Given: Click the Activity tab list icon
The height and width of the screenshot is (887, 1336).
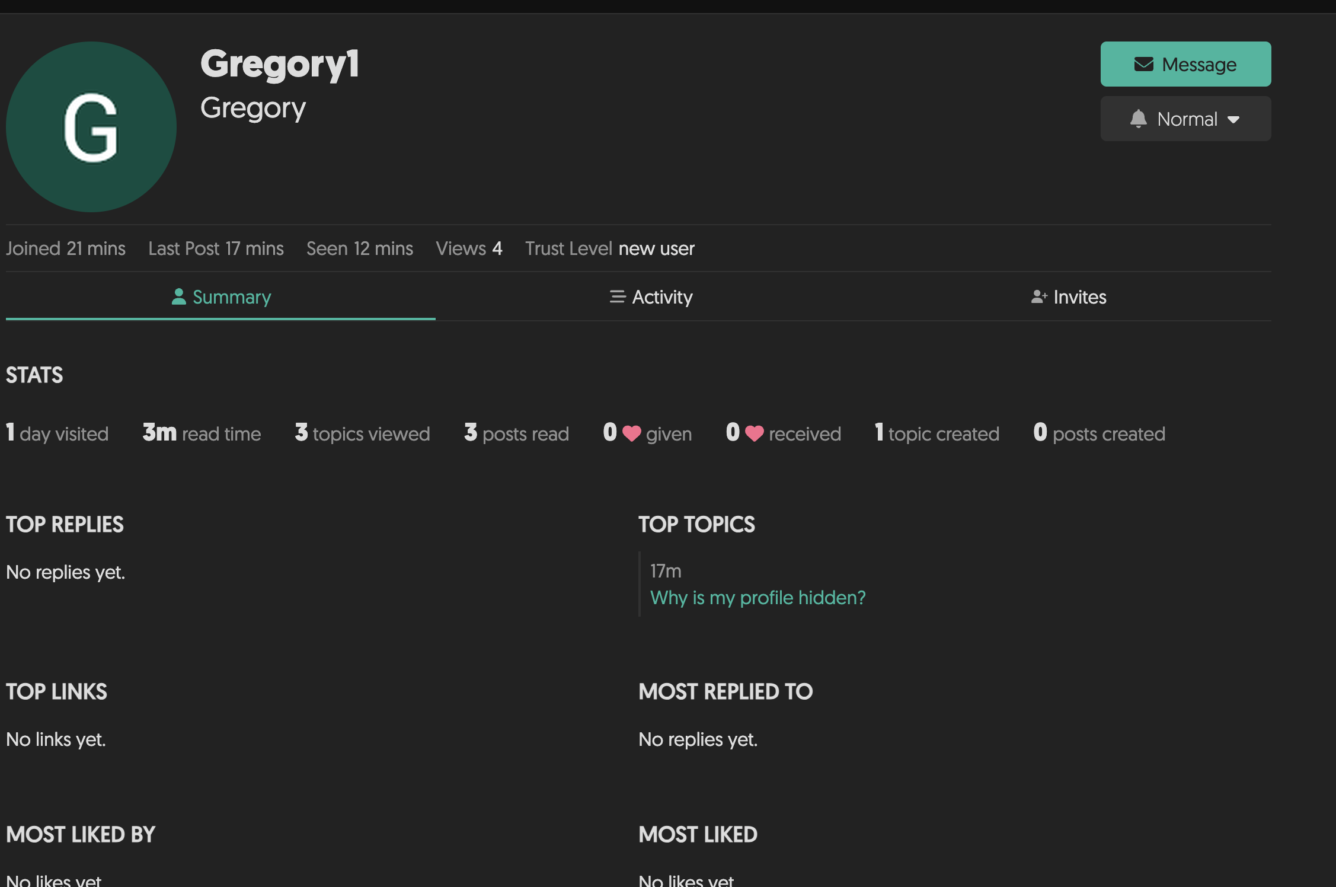Looking at the screenshot, I should tap(617, 296).
